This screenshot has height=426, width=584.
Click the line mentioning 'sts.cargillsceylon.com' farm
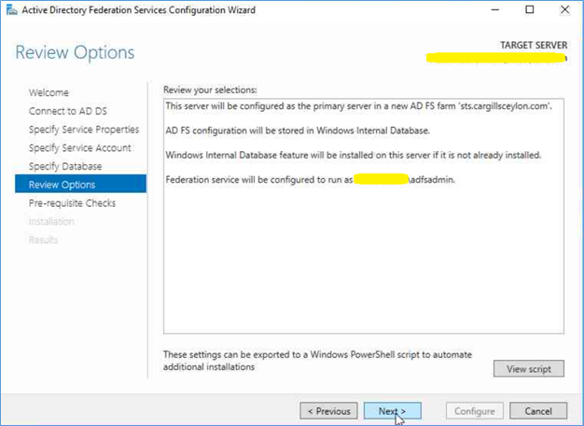(x=358, y=106)
